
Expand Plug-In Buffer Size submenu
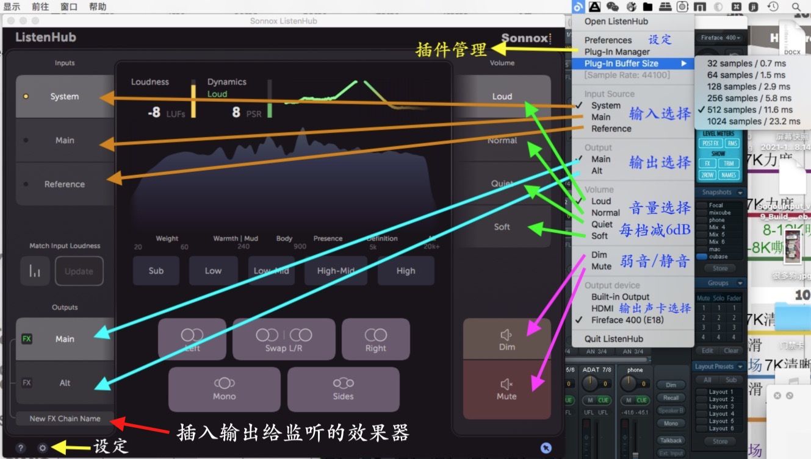click(x=633, y=63)
